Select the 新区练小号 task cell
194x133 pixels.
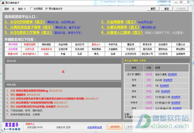[147, 54]
